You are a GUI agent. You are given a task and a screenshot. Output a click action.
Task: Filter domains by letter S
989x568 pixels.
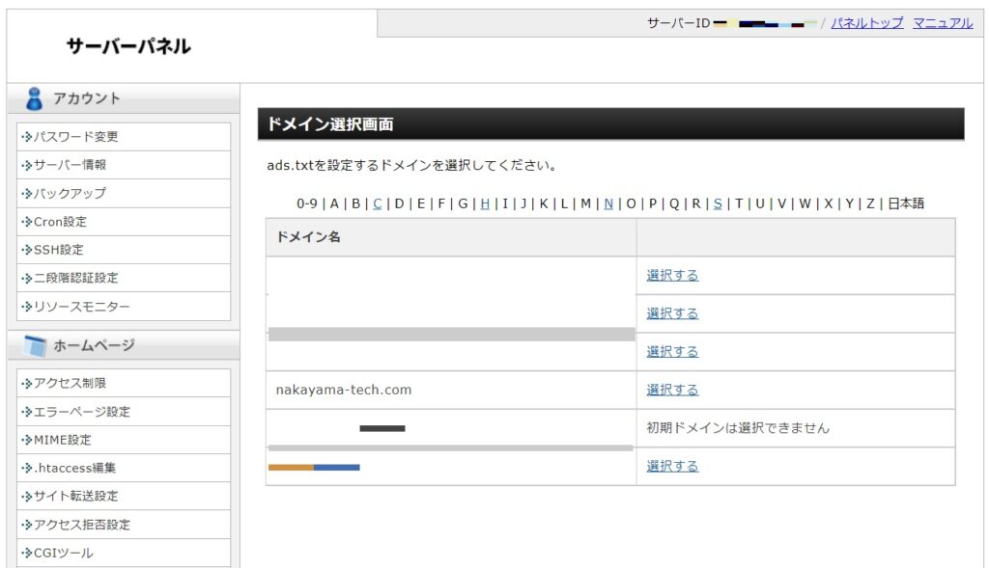point(718,203)
